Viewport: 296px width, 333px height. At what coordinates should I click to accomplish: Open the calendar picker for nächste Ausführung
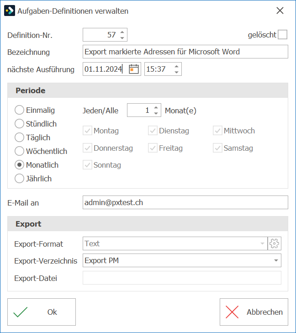point(134,69)
